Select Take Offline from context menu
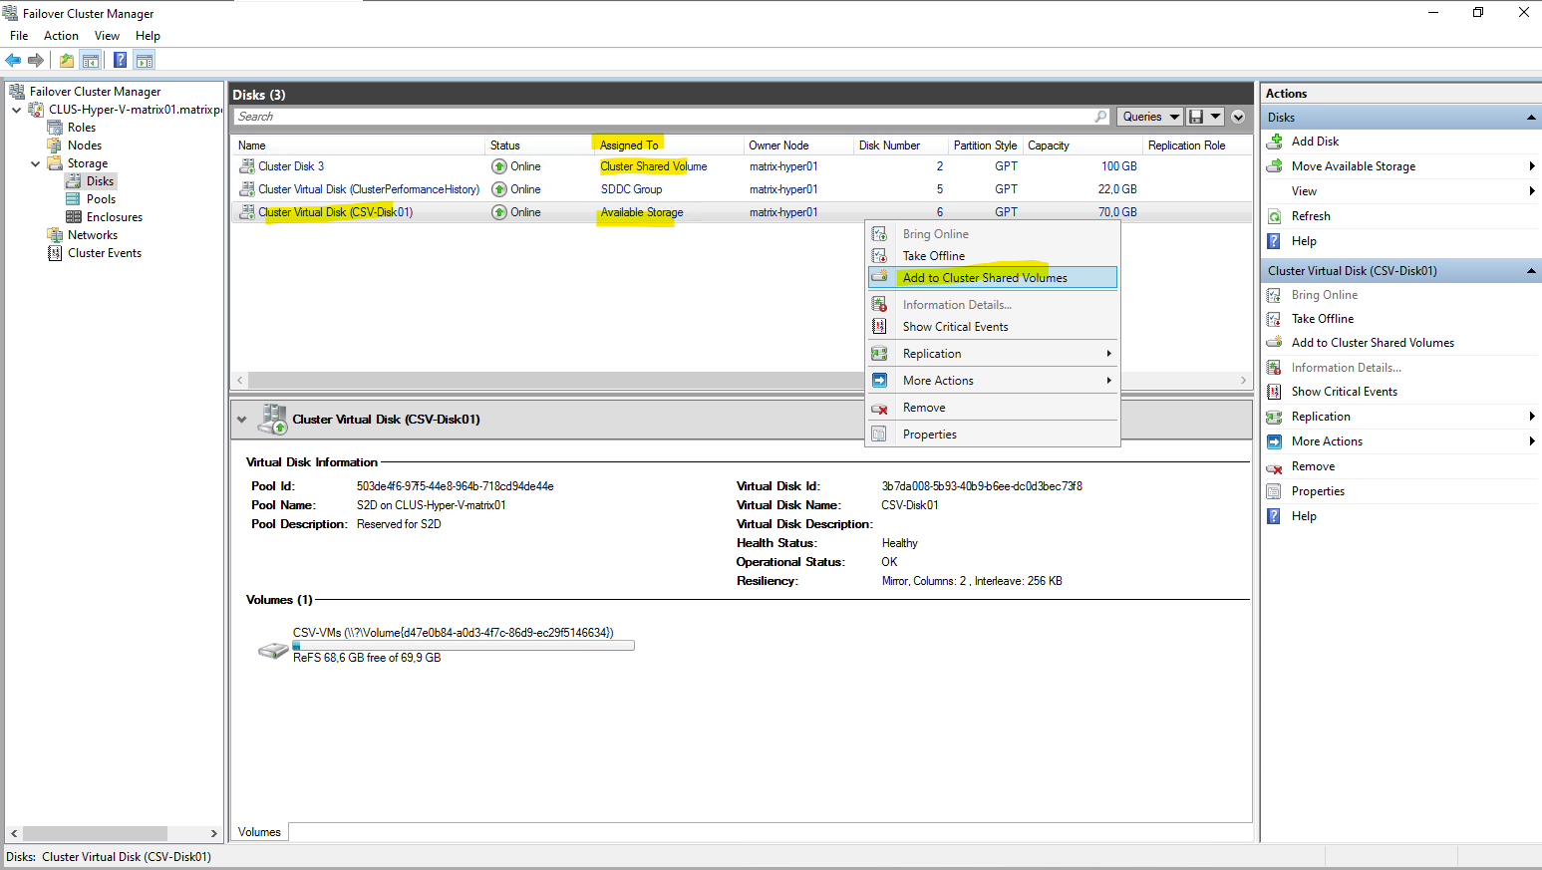1542x870 pixels. click(x=933, y=256)
